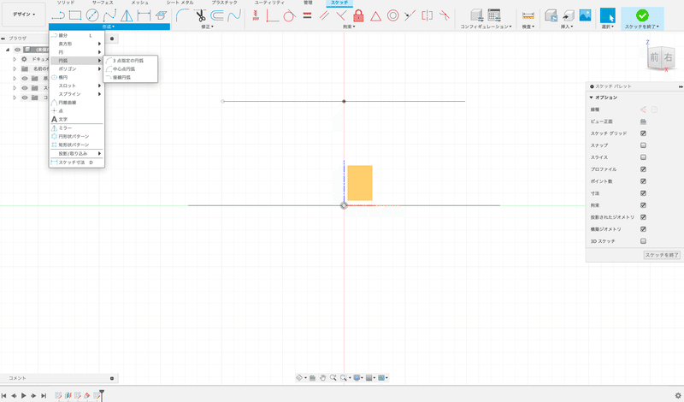Screen dimensions: 684x402
Task: Open the デザイン workspace dropdown
Action: pyautogui.click(x=24, y=15)
